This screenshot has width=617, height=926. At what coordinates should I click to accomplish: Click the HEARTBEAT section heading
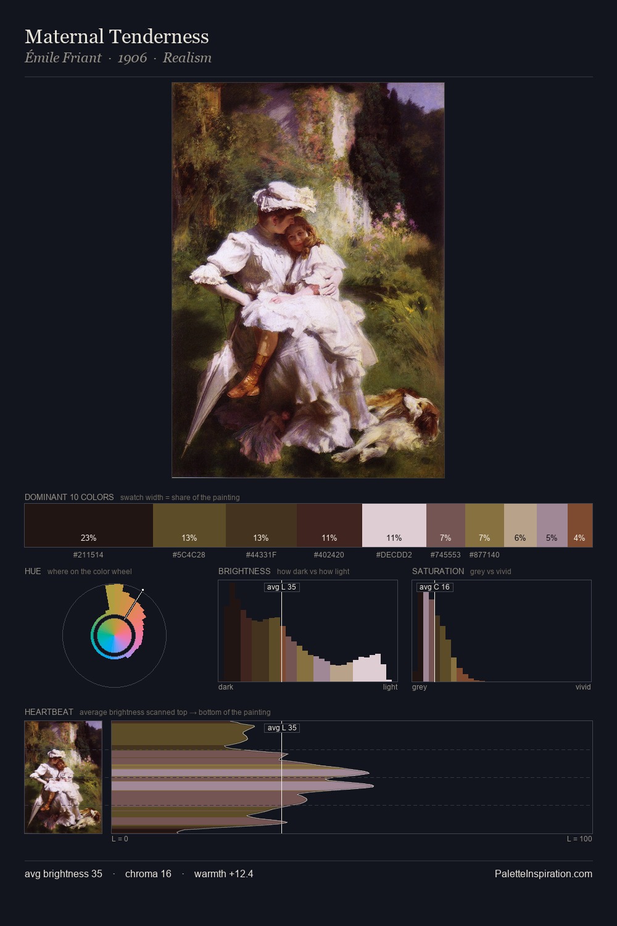(x=49, y=712)
